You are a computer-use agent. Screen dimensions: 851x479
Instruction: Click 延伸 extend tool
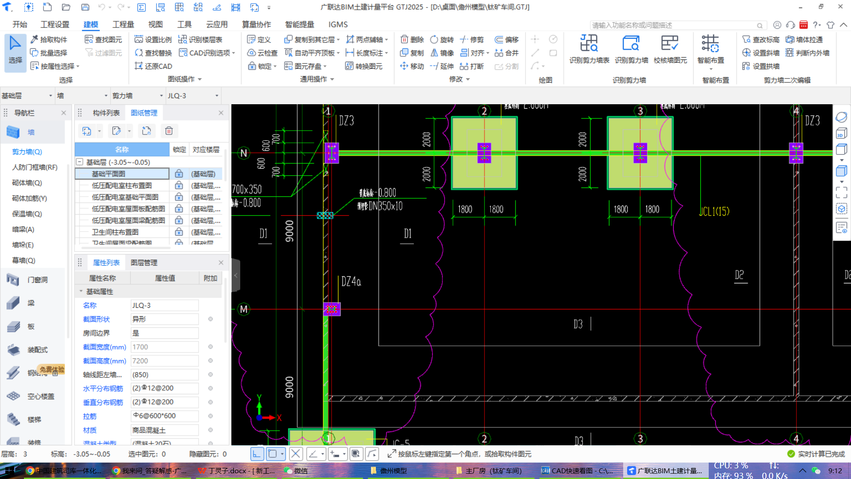(x=442, y=66)
